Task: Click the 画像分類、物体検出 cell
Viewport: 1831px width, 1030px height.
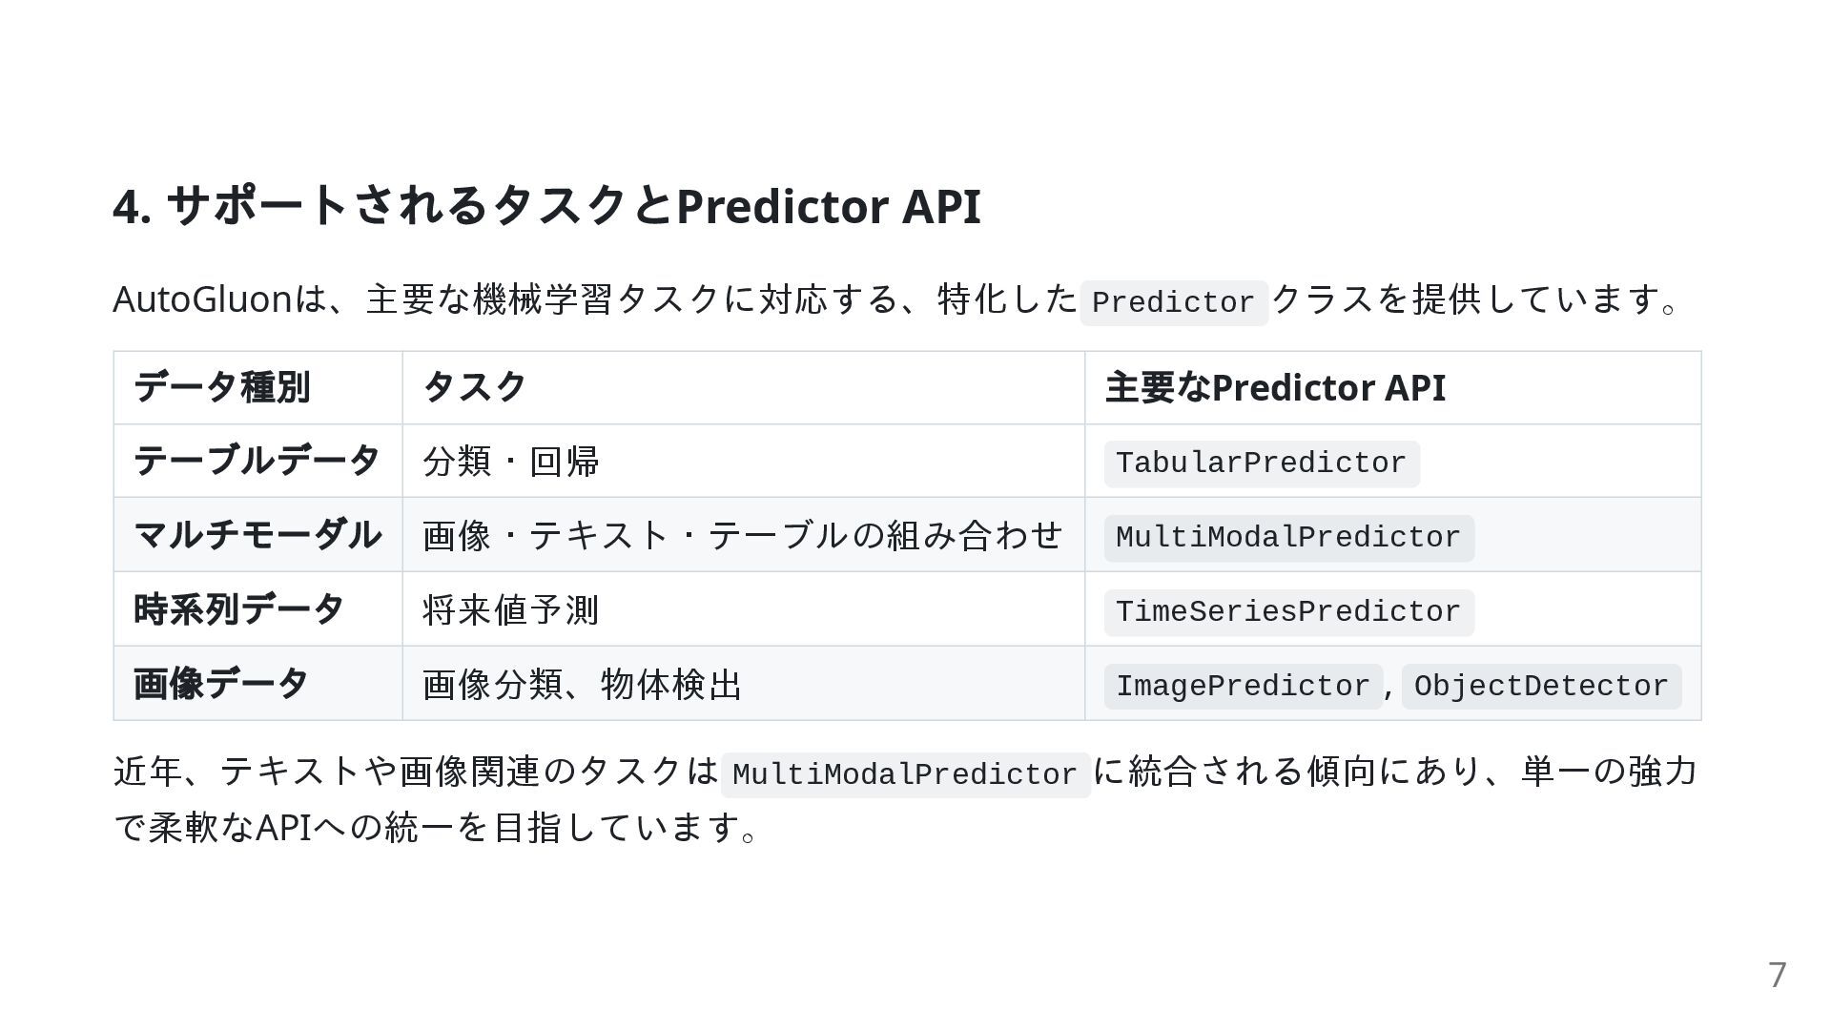Action: (x=583, y=685)
